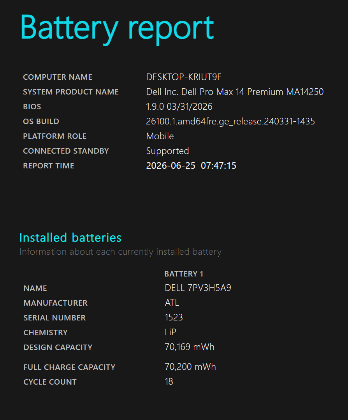The image size is (348, 420).
Task: Select the PLATFORM ROLE Mobile value
Action: pos(160,136)
